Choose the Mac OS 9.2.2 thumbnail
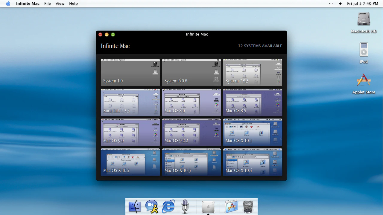Image resolution: width=383 pixels, height=215 pixels. (x=191, y=132)
